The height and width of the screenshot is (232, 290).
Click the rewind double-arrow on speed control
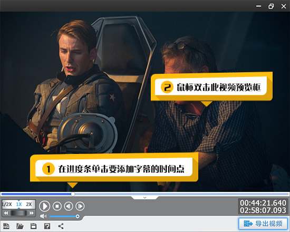tap(6, 213)
